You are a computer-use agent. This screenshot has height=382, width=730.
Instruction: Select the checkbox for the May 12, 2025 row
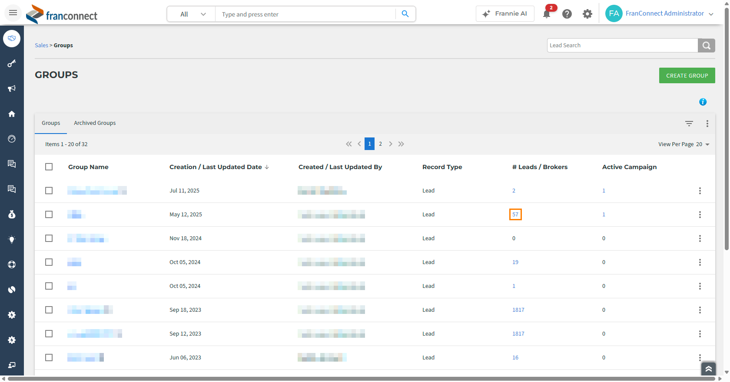point(49,215)
